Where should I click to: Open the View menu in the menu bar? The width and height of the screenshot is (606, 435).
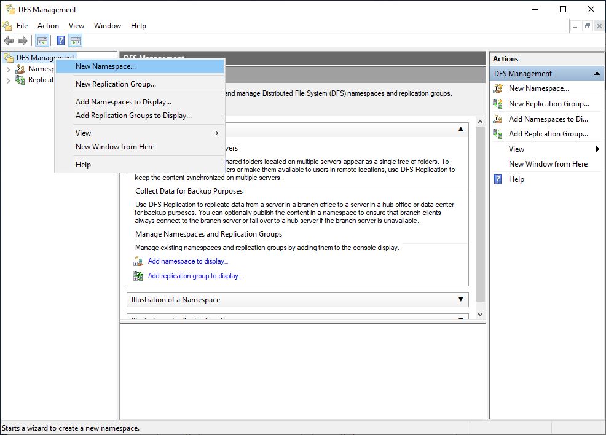click(77, 26)
